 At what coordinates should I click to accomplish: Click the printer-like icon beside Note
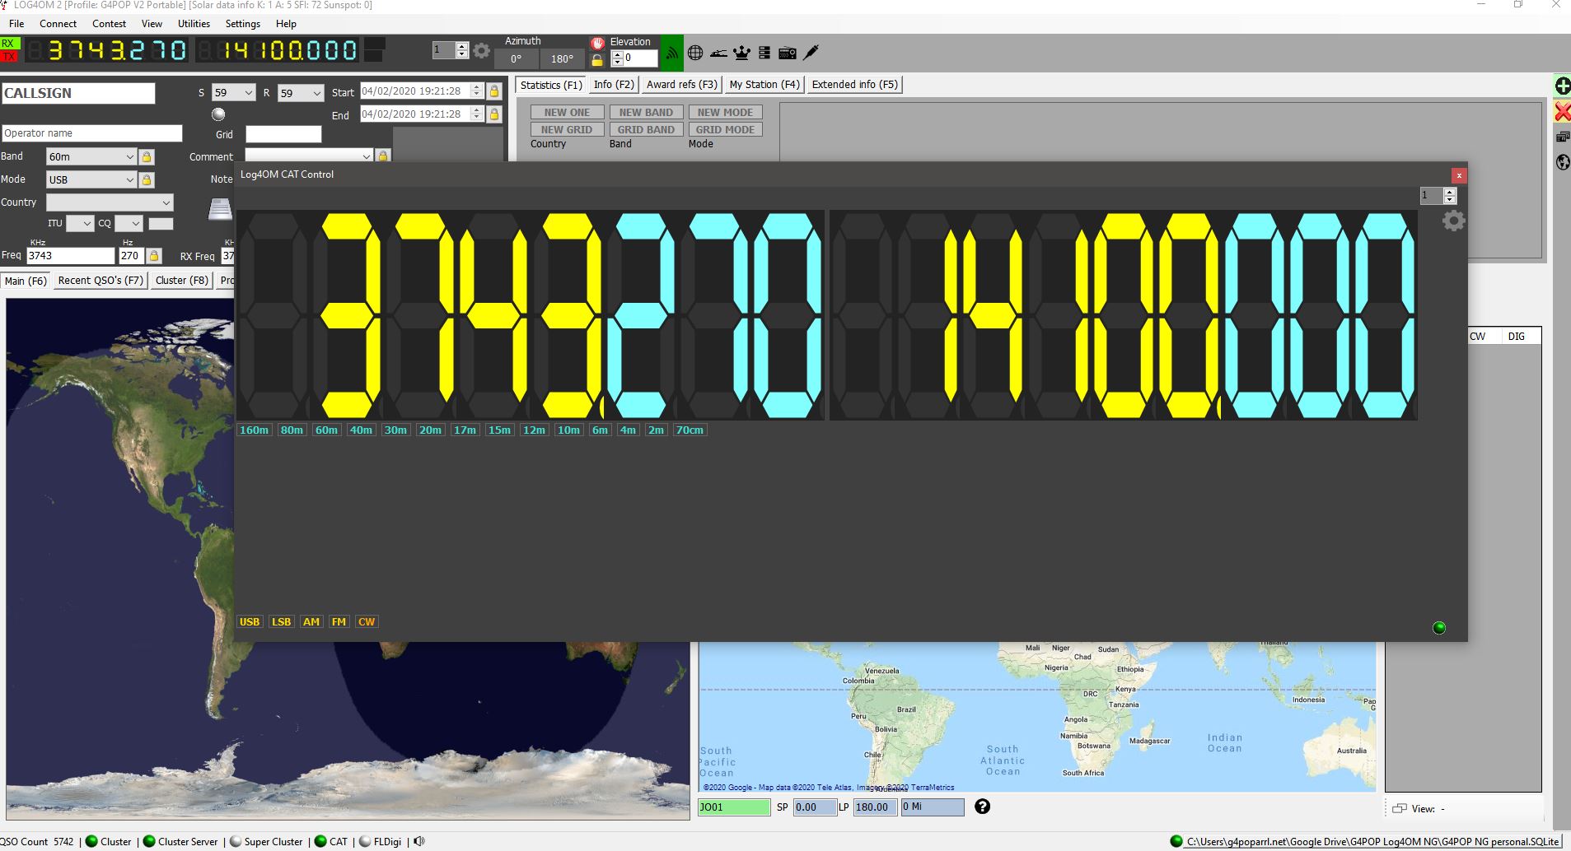220,209
